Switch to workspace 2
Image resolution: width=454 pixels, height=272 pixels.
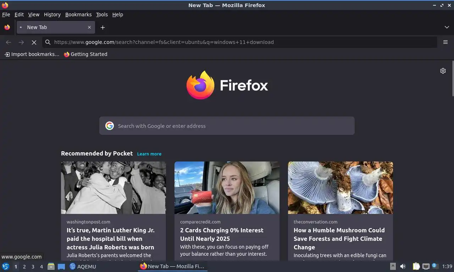(24, 267)
